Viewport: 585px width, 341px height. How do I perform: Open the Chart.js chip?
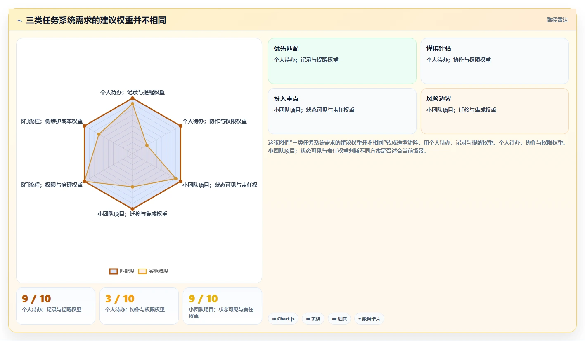click(283, 319)
